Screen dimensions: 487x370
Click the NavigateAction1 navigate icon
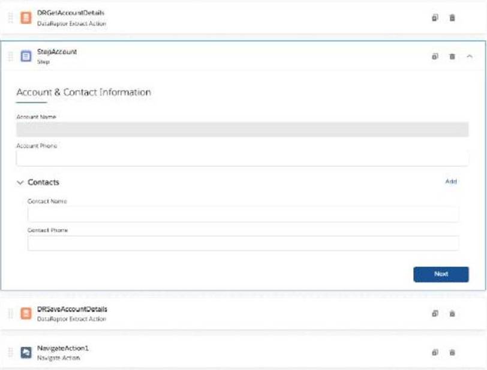26,353
